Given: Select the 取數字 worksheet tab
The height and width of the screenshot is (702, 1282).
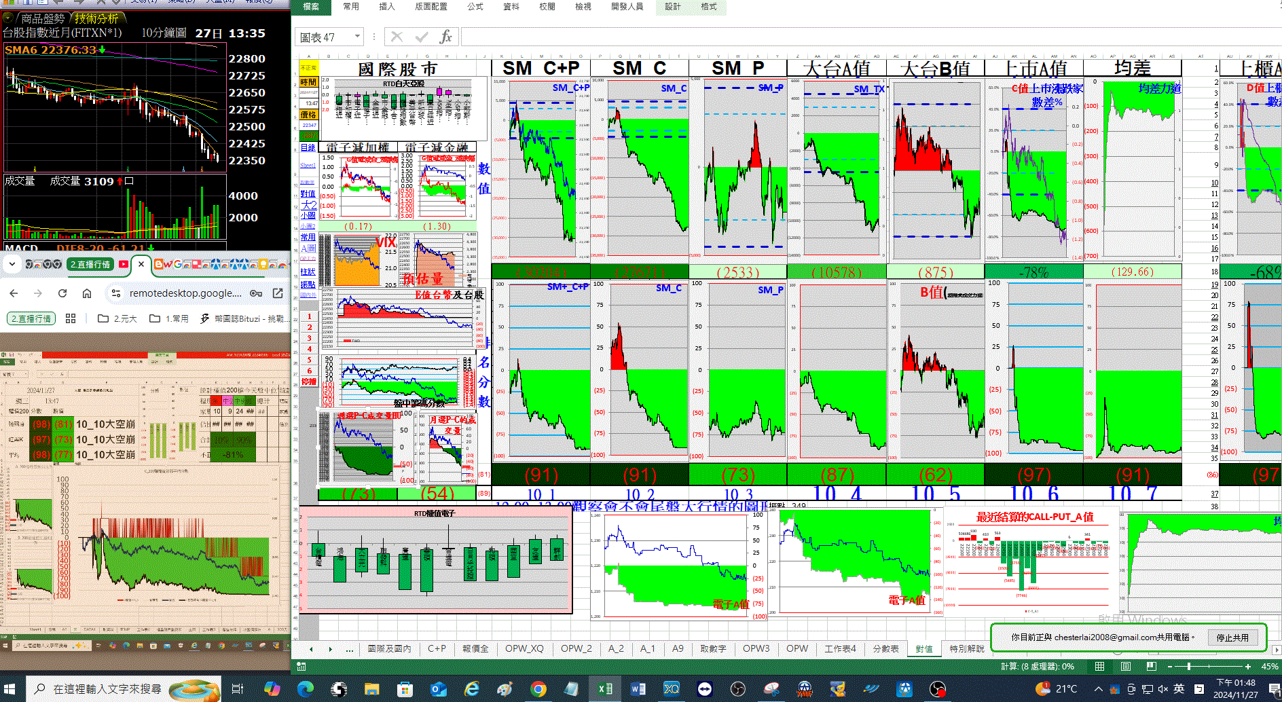Looking at the screenshot, I should click(x=713, y=648).
